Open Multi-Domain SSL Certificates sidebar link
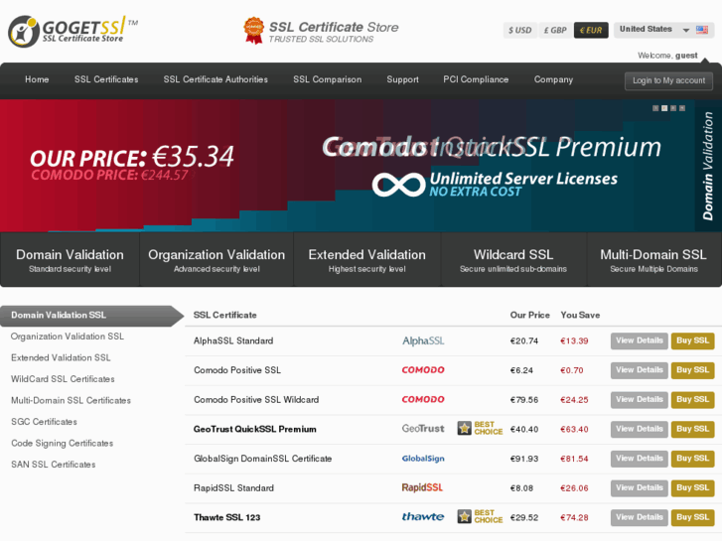722x541 pixels. [71, 401]
